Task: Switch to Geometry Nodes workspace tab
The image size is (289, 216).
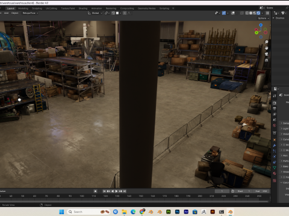Action: (146, 8)
